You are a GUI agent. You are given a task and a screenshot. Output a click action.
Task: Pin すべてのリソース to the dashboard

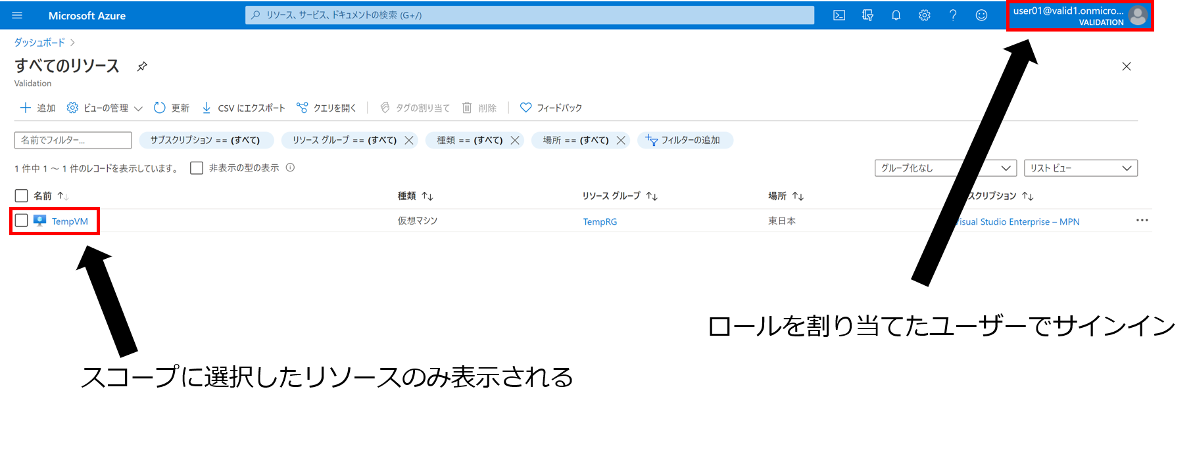pyautogui.click(x=142, y=66)
